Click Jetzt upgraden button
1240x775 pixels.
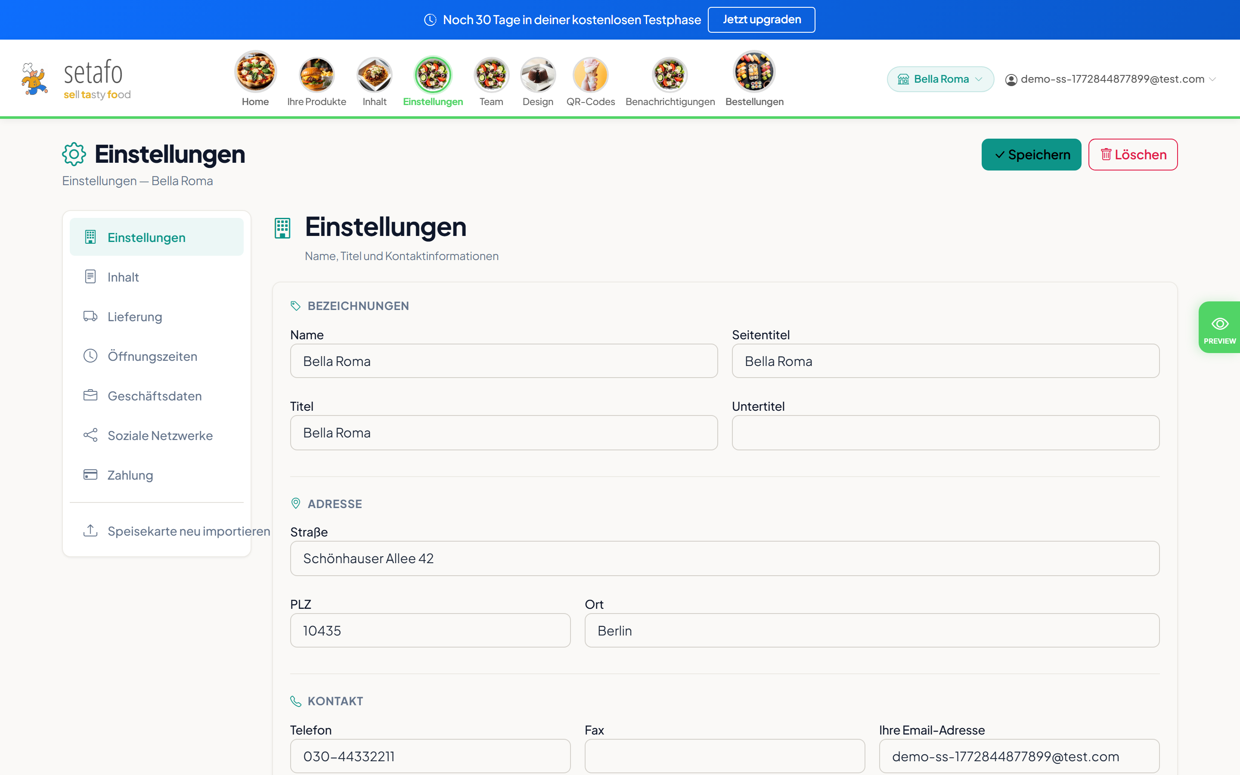pos(761,19)
